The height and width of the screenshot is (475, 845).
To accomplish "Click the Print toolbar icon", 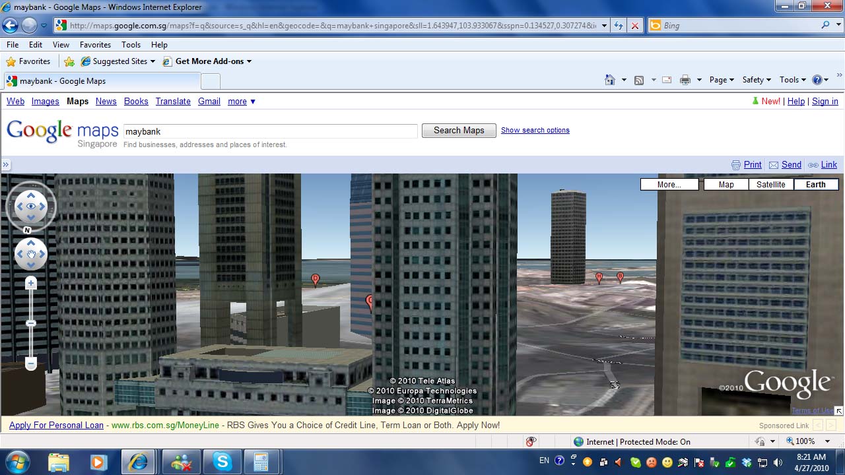I will [685, 80].
